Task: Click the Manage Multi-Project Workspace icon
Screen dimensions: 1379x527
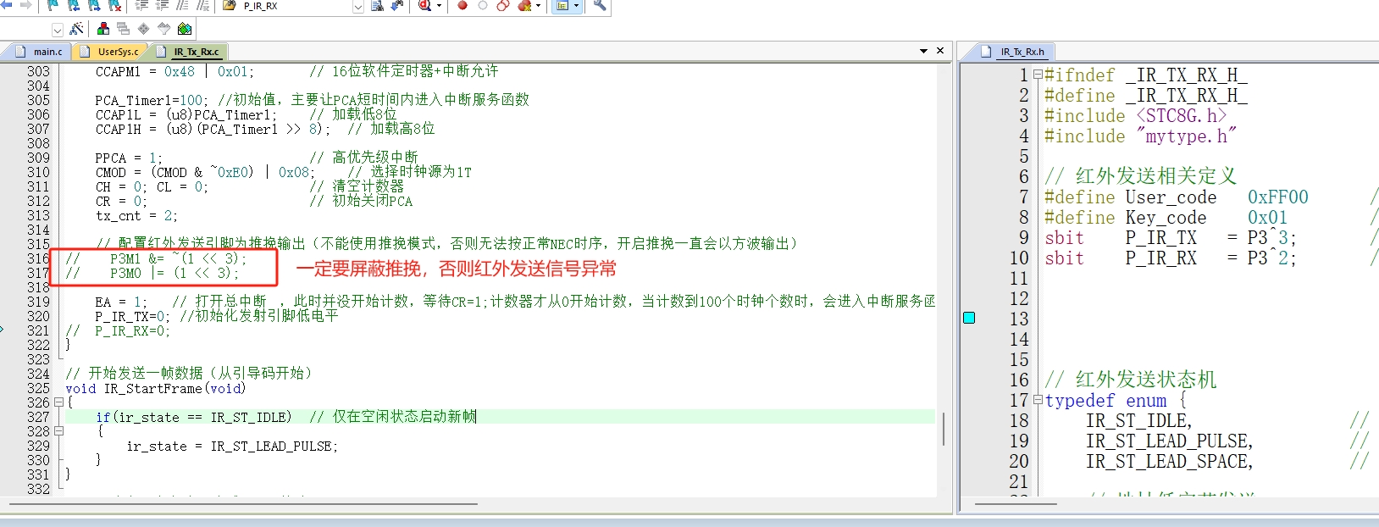Action: point(123,29)
